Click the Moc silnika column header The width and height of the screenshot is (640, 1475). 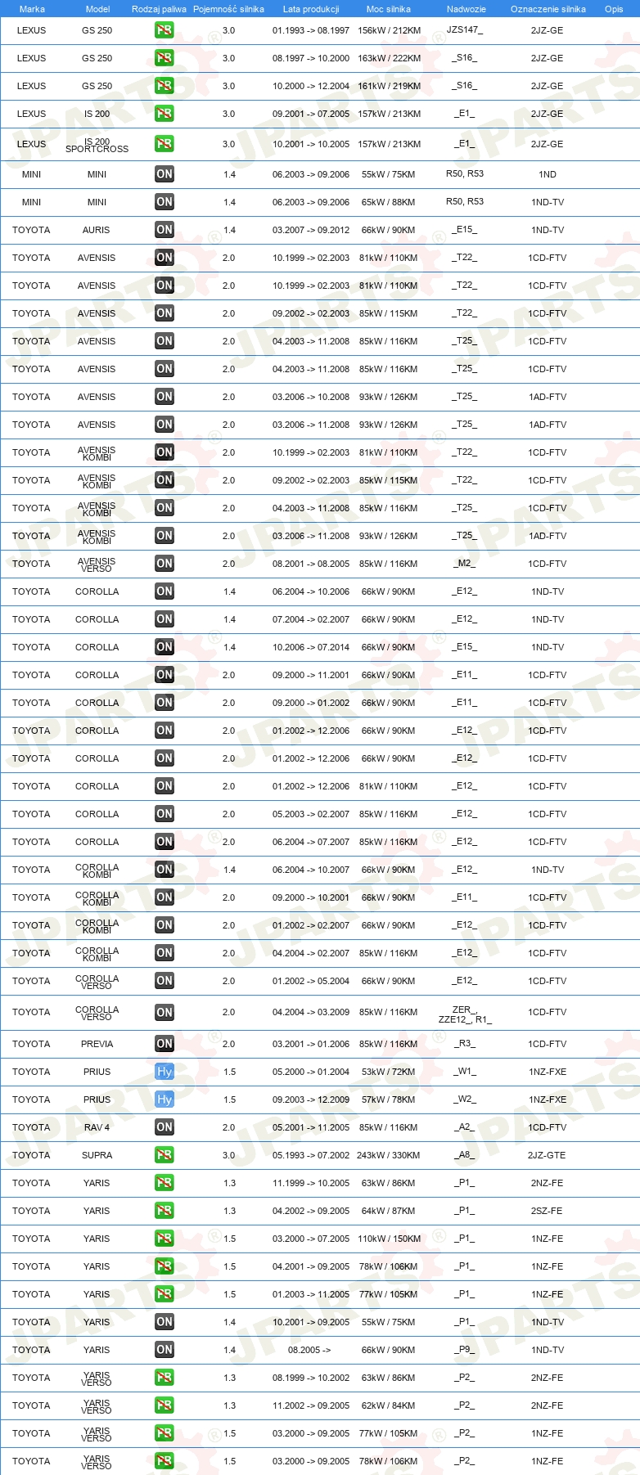389,9
